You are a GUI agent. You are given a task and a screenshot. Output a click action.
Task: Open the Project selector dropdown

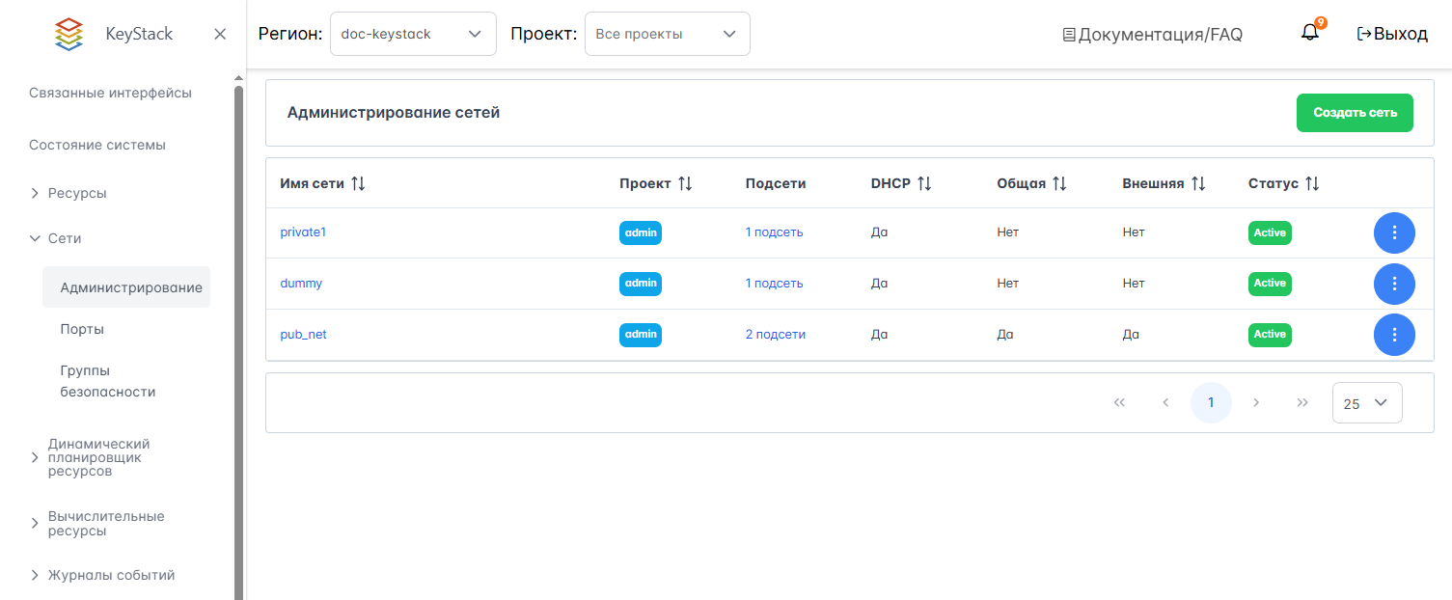tap(667, 34)
